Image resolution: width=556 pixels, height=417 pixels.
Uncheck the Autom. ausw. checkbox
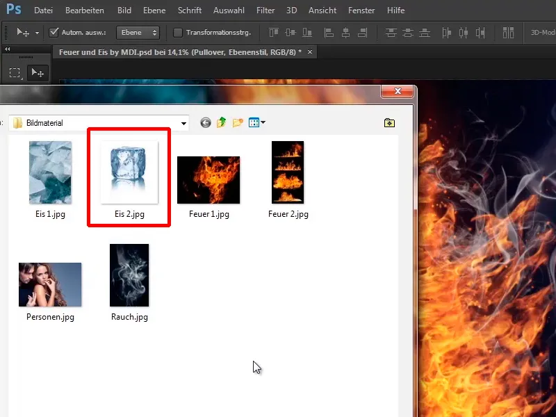click(54, 33)
